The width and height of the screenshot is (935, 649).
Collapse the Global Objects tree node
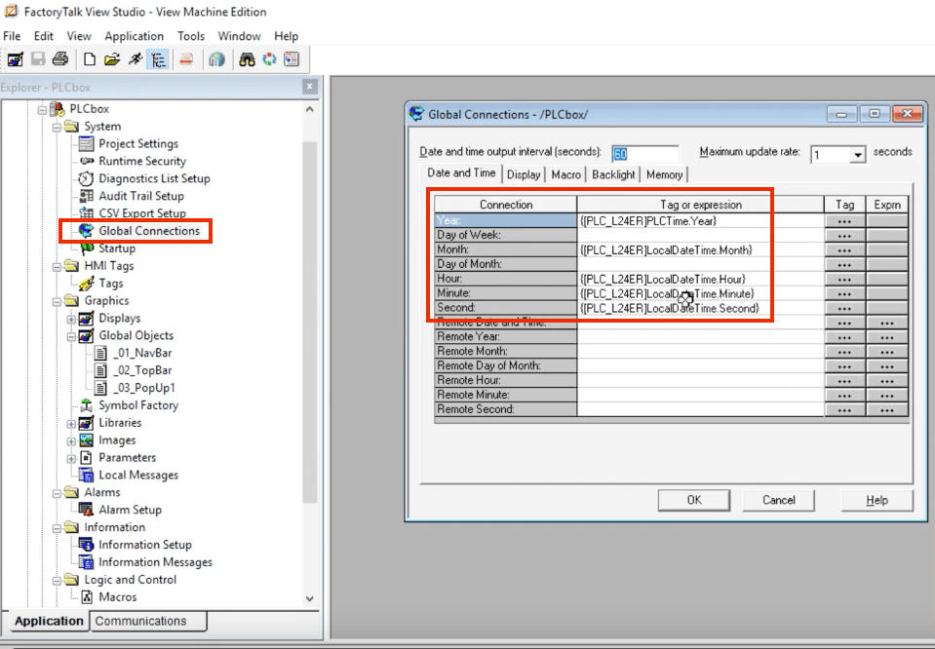(71, 336)
